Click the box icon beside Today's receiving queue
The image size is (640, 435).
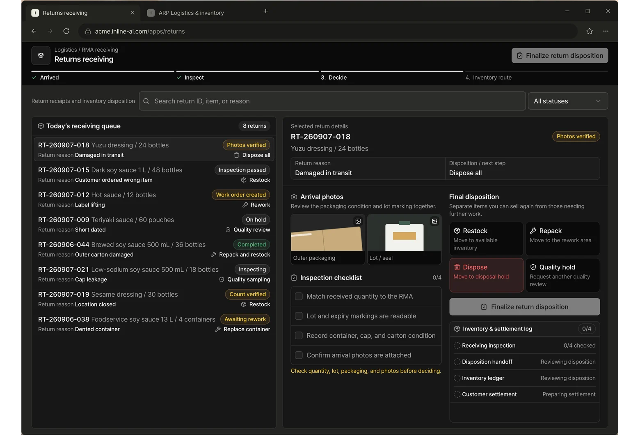41,126
